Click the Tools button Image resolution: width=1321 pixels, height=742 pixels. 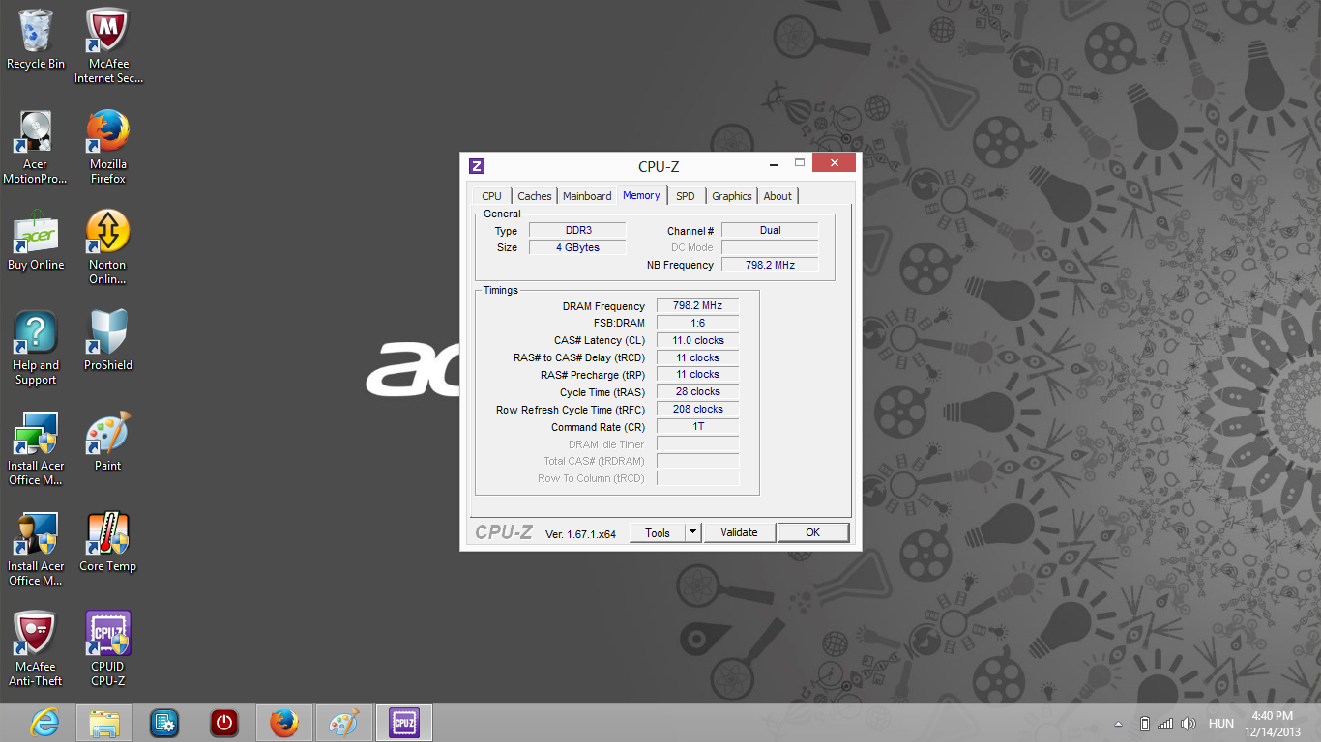[x=658, y=532]
